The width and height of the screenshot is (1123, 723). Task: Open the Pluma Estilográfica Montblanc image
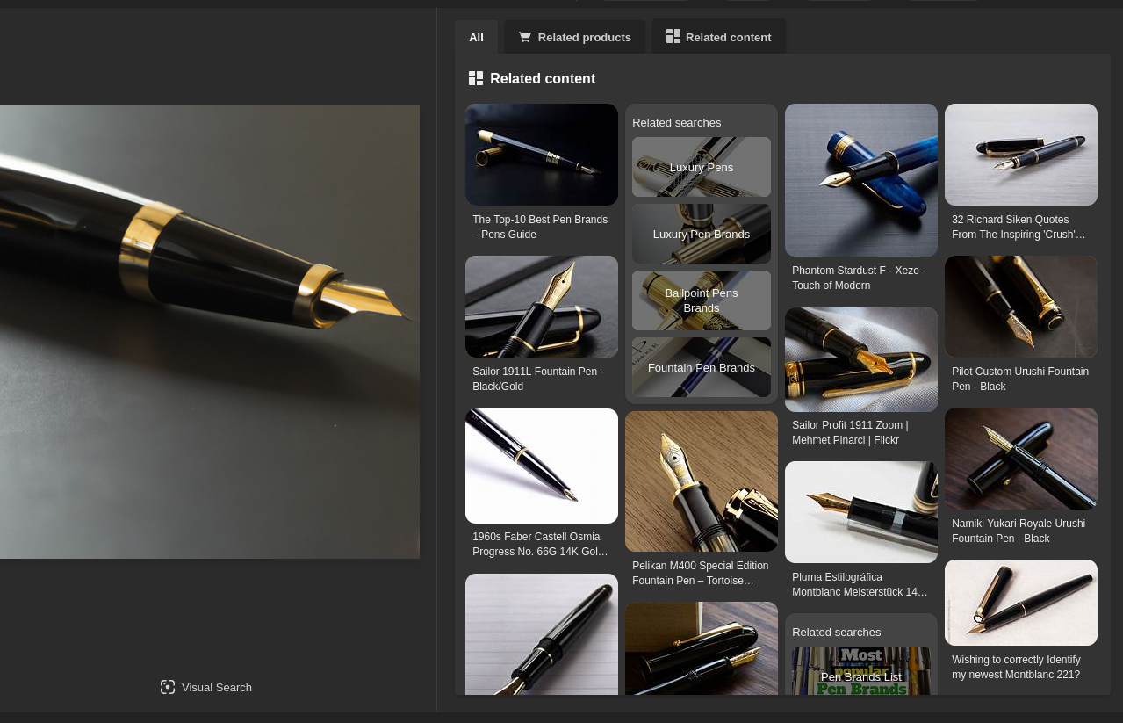click(x=861, y=512)
